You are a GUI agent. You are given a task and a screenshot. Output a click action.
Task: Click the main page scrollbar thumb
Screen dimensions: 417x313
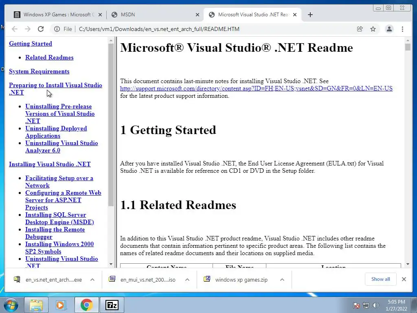click(x=408, y=47)
